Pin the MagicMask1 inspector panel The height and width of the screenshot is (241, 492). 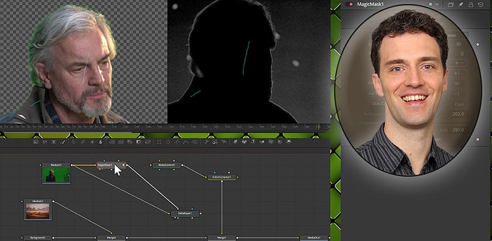[x=460, y=5]
